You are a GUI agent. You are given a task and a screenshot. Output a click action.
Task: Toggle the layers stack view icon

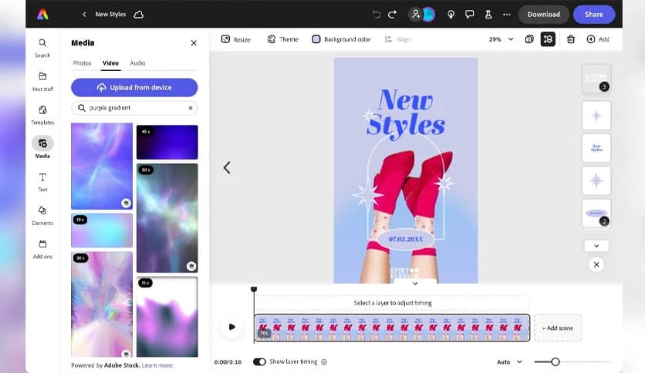point(548,39)
